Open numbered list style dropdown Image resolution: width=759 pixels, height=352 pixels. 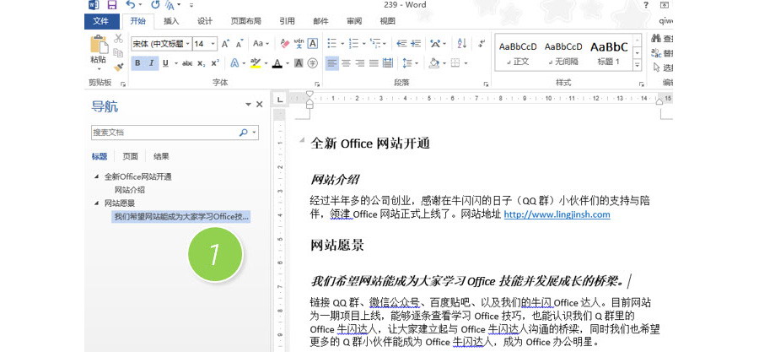364,44
